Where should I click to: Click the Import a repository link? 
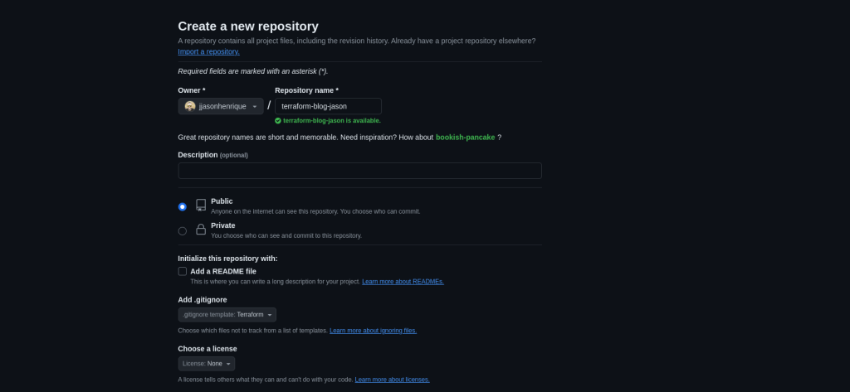208,51
